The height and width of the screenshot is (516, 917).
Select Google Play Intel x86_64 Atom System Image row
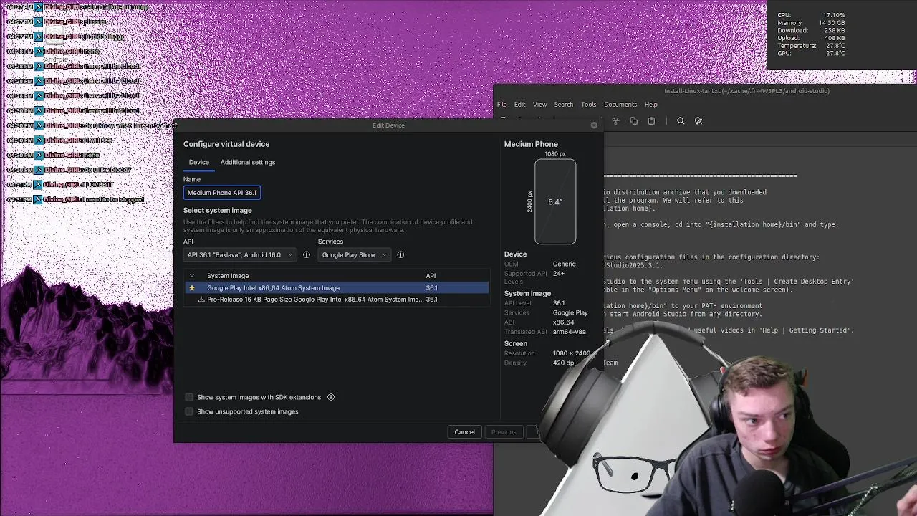point(336,288)
